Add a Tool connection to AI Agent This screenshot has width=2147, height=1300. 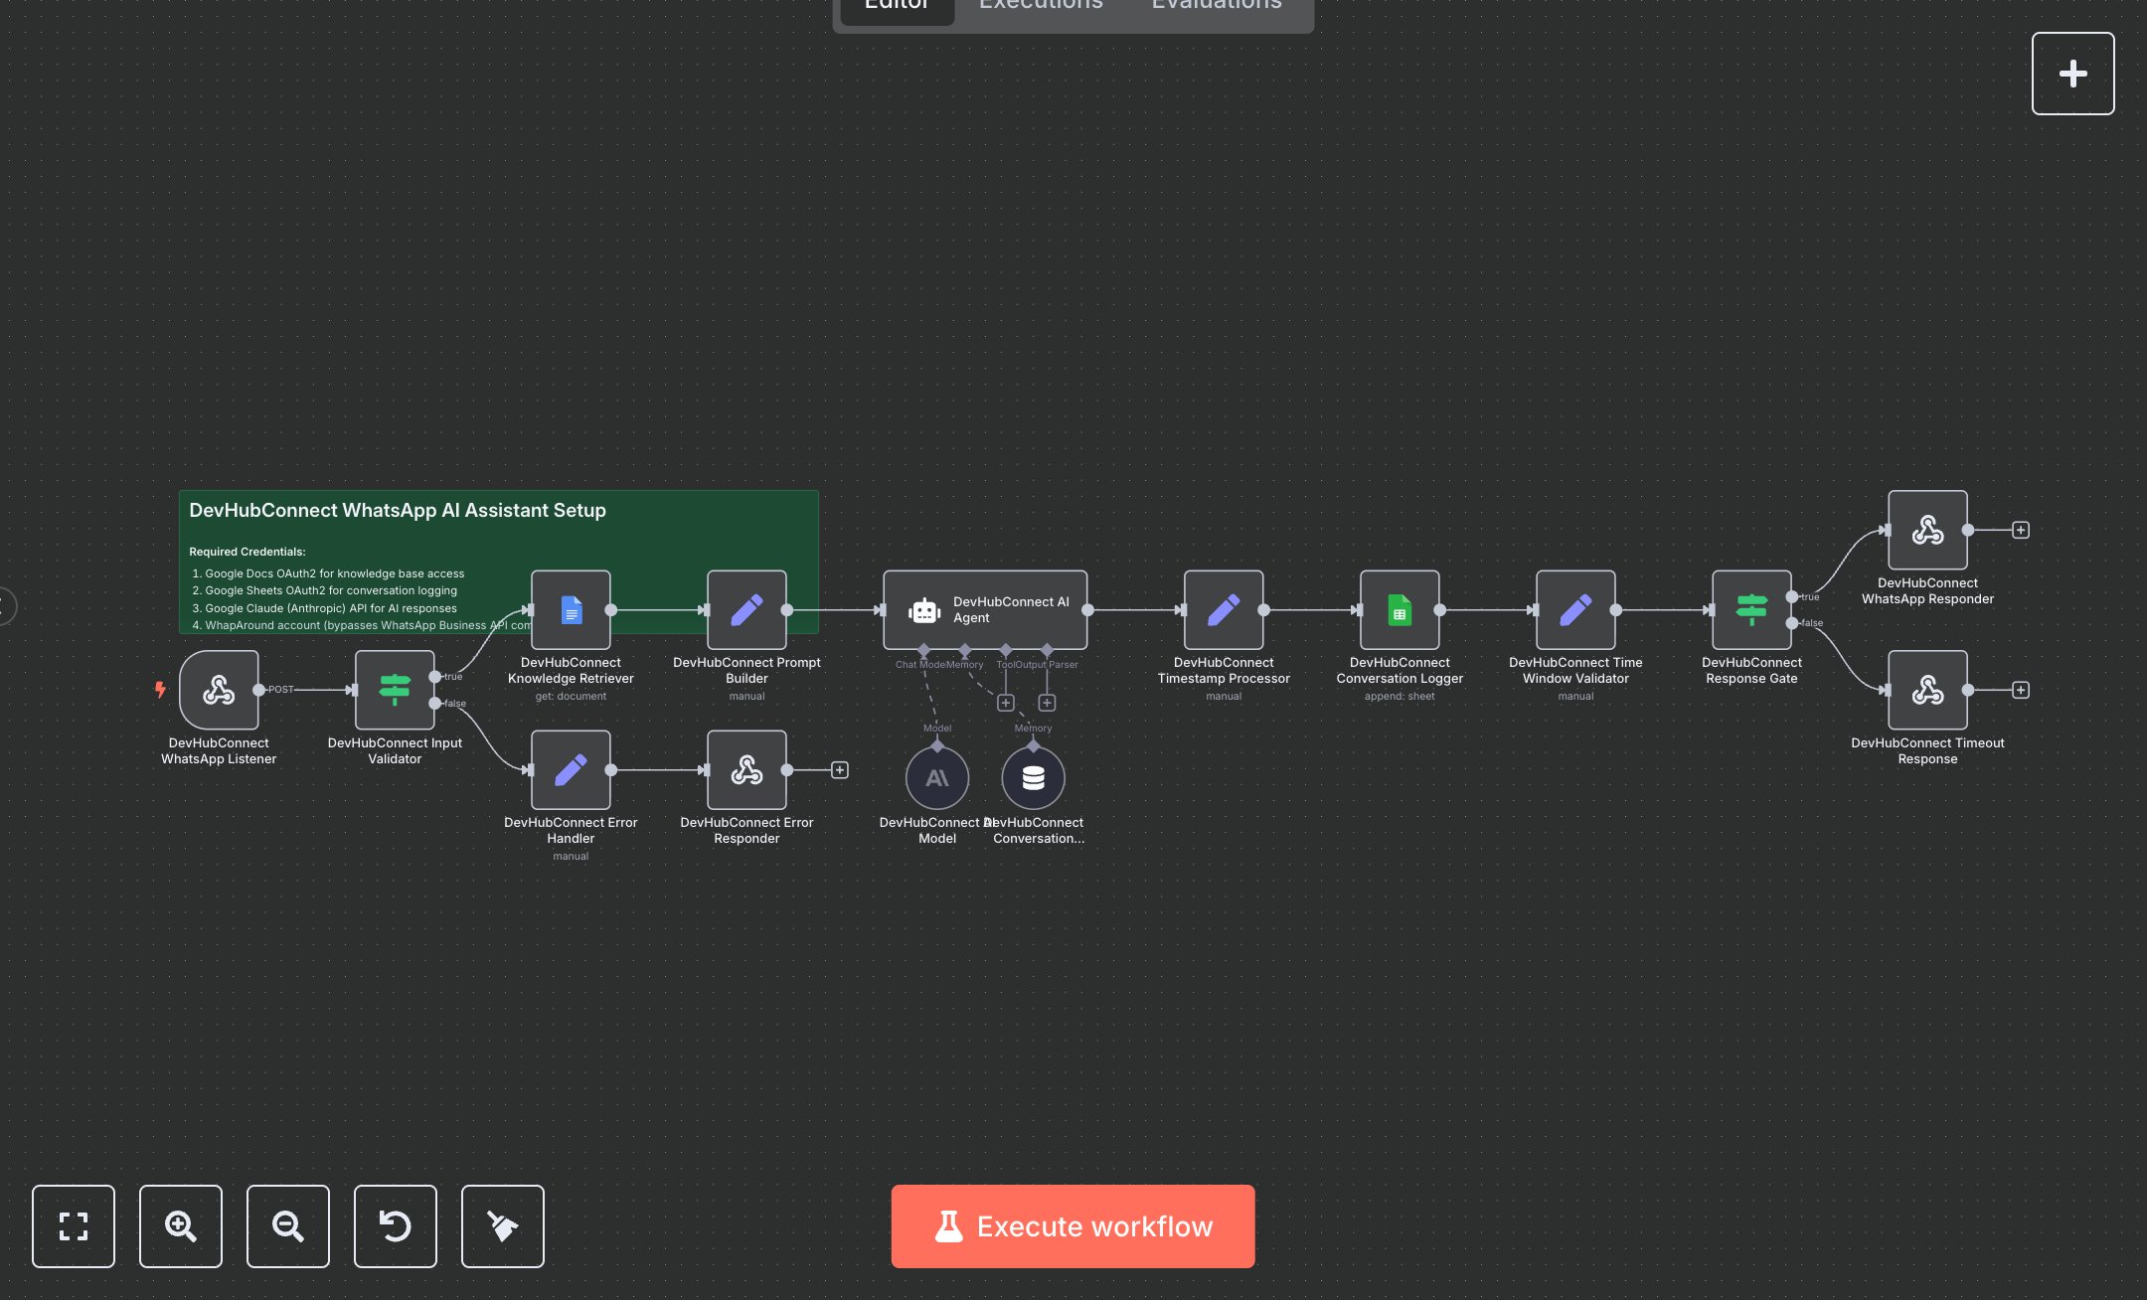coord(1006,703)
